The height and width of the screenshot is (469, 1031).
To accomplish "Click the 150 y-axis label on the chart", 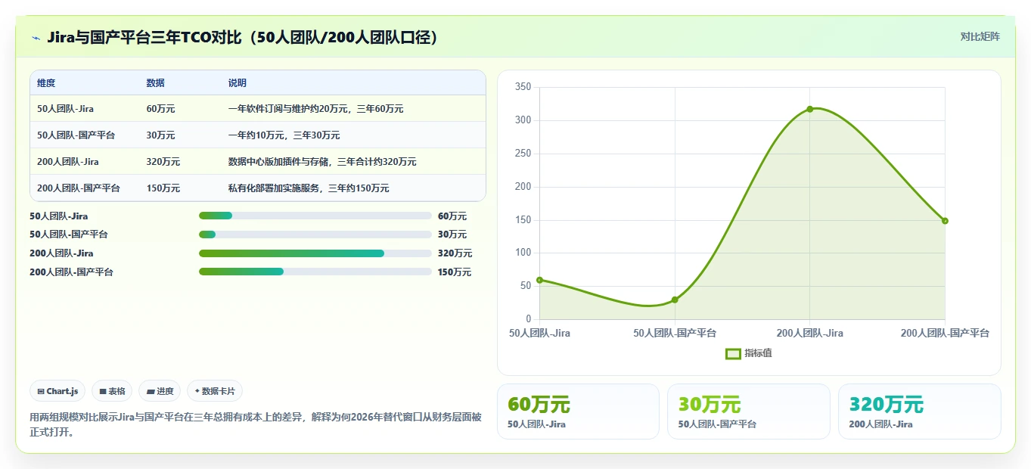I will pyautogui.click(x=523, y=220).
